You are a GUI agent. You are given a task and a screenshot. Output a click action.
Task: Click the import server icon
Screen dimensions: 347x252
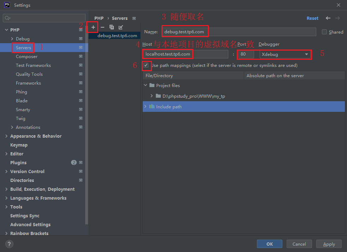click(x=121, y=27)
